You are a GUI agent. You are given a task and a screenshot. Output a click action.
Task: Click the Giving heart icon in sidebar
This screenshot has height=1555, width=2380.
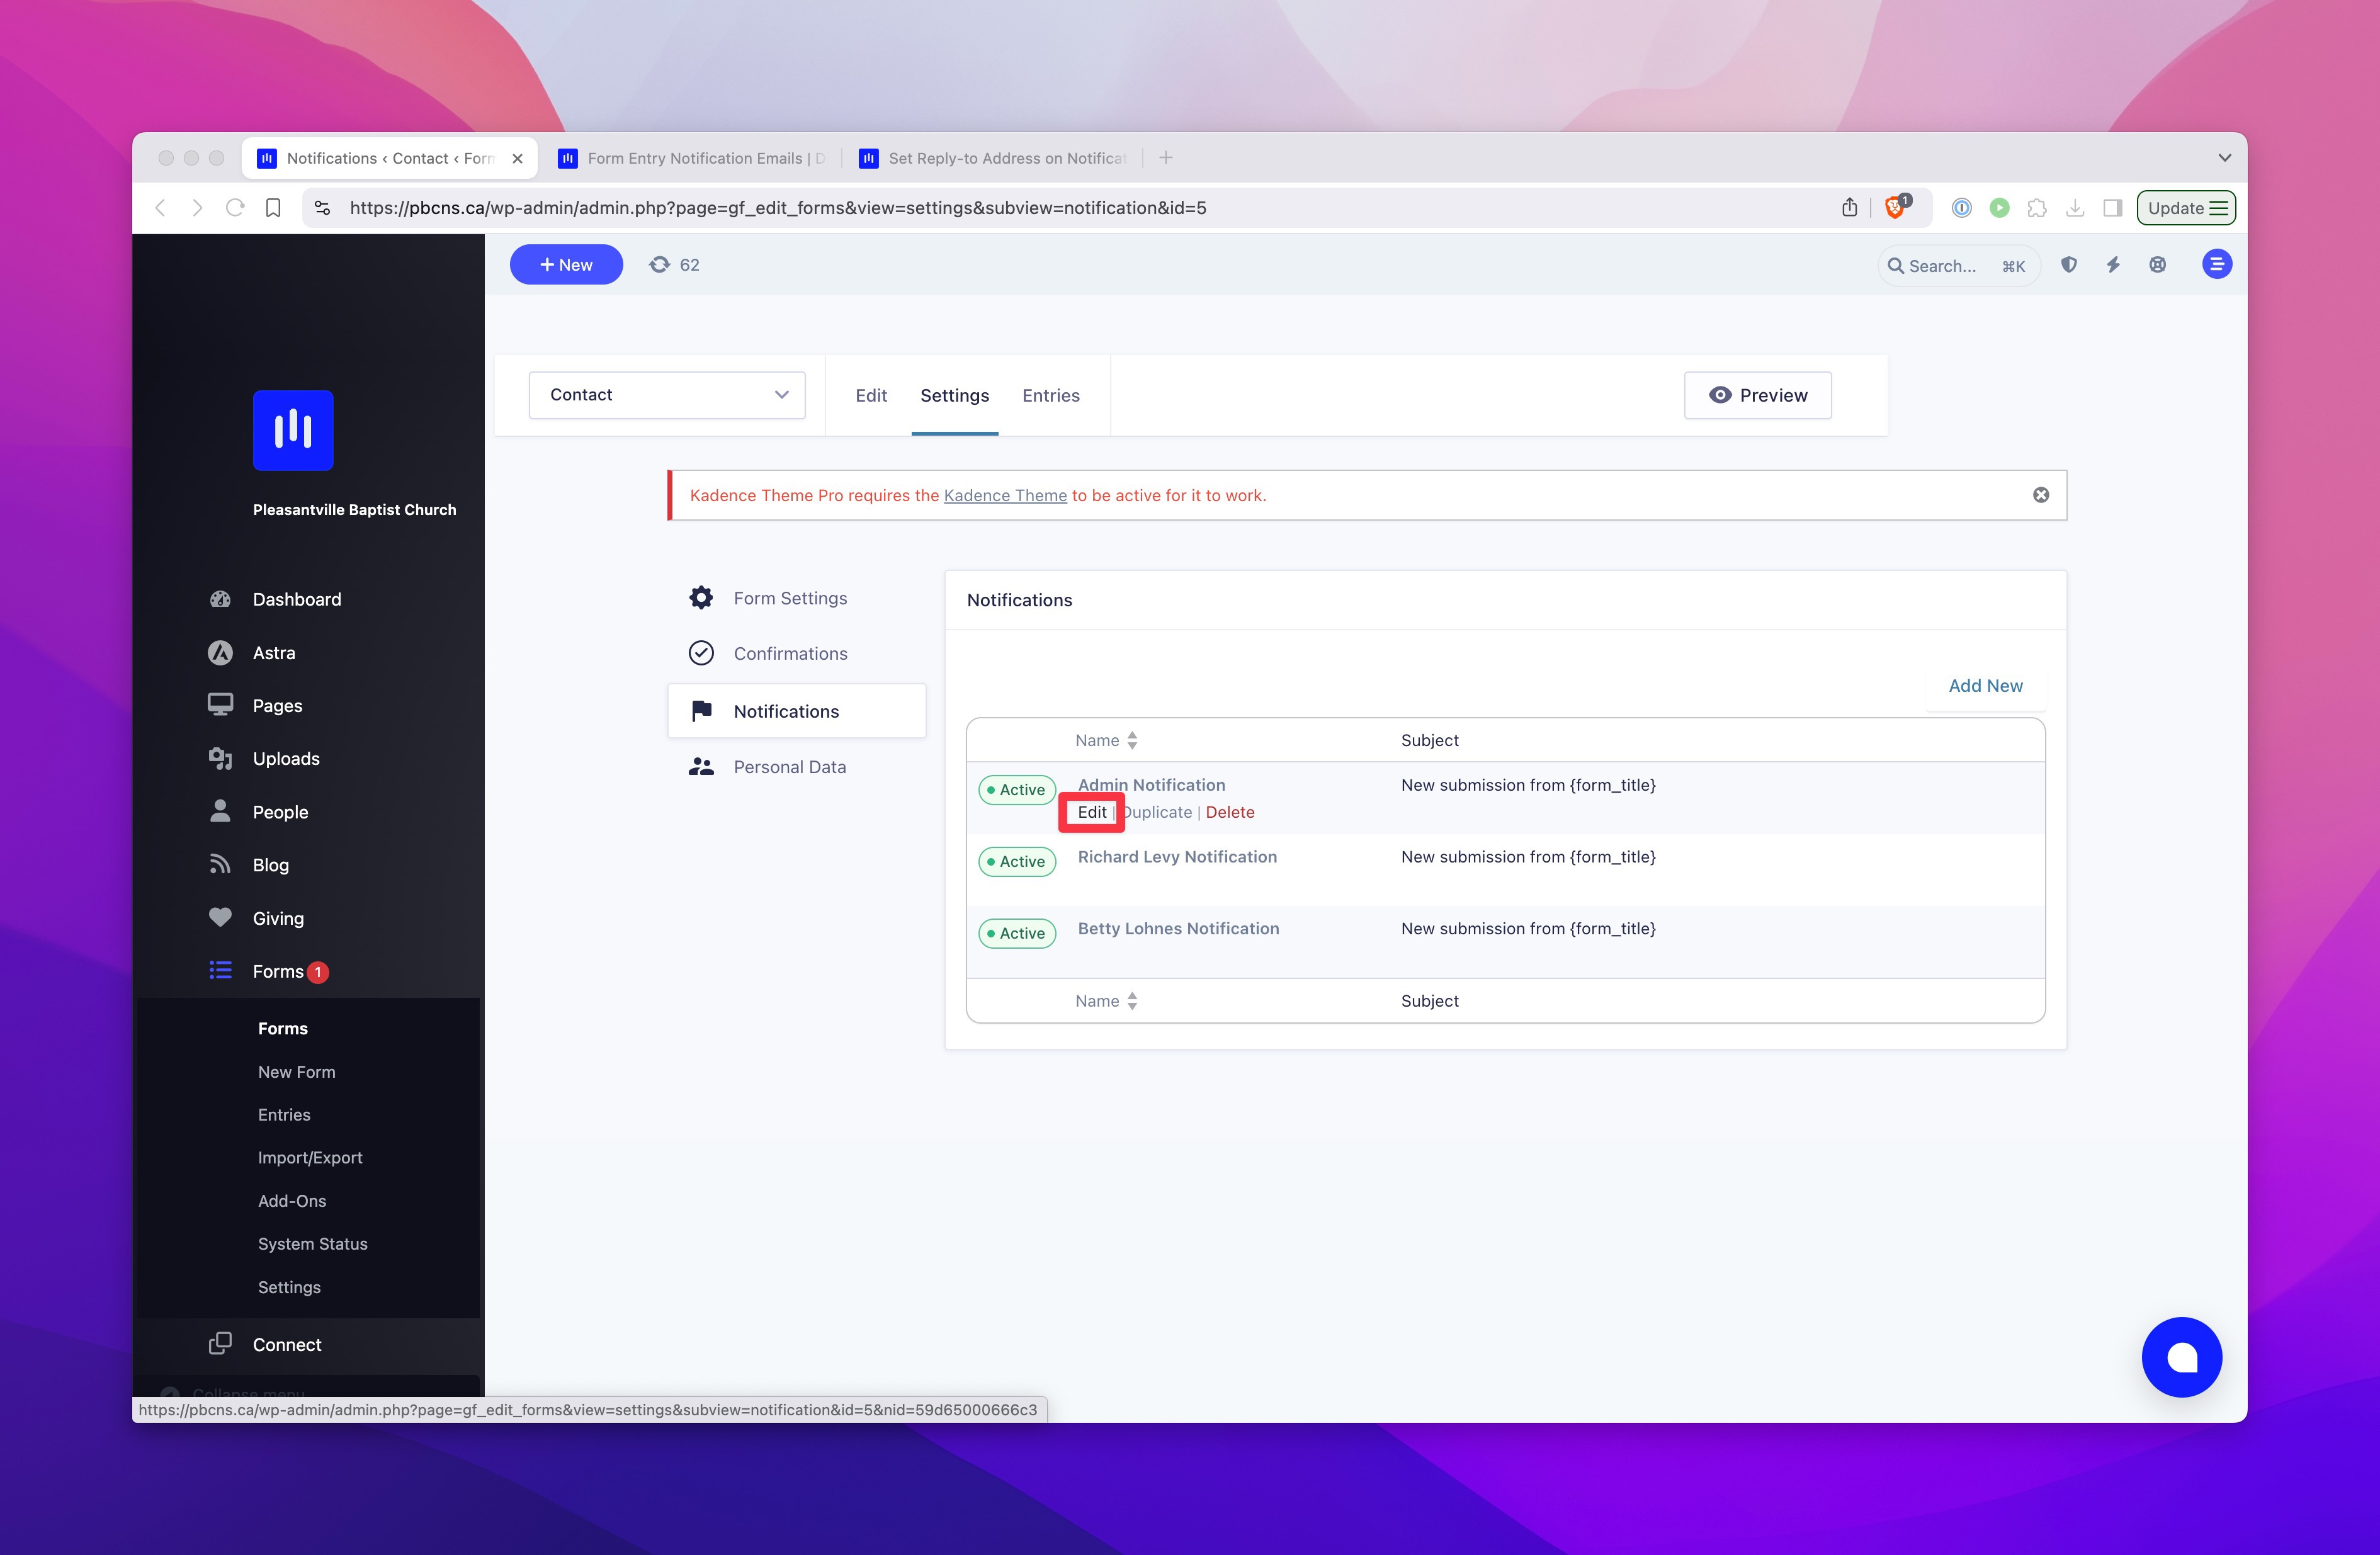click(x=220, y=917)
